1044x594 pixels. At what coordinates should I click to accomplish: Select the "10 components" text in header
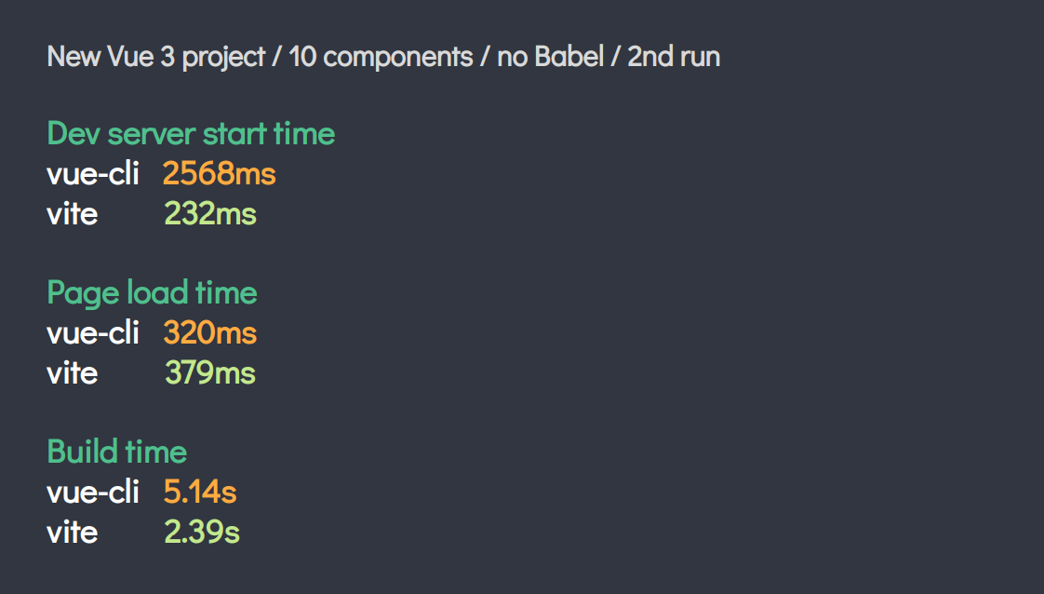(x=381, y=57)
